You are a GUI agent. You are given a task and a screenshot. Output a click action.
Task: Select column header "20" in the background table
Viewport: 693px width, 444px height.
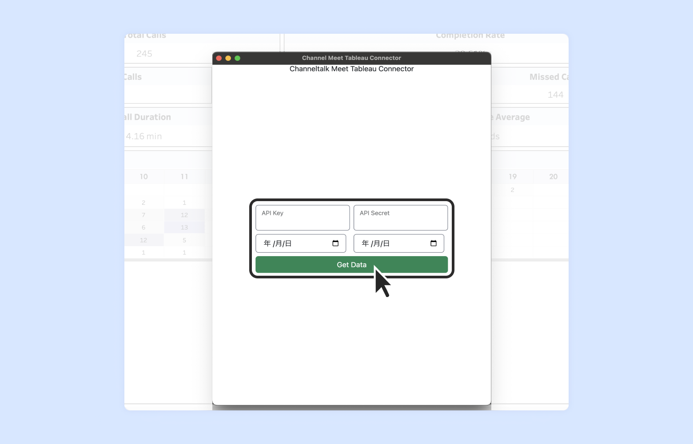(553, 177)
